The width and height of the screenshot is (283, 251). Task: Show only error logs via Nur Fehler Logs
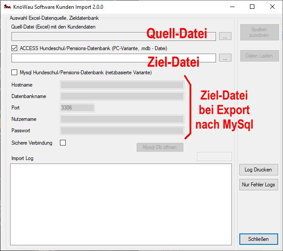coord(259,185)
